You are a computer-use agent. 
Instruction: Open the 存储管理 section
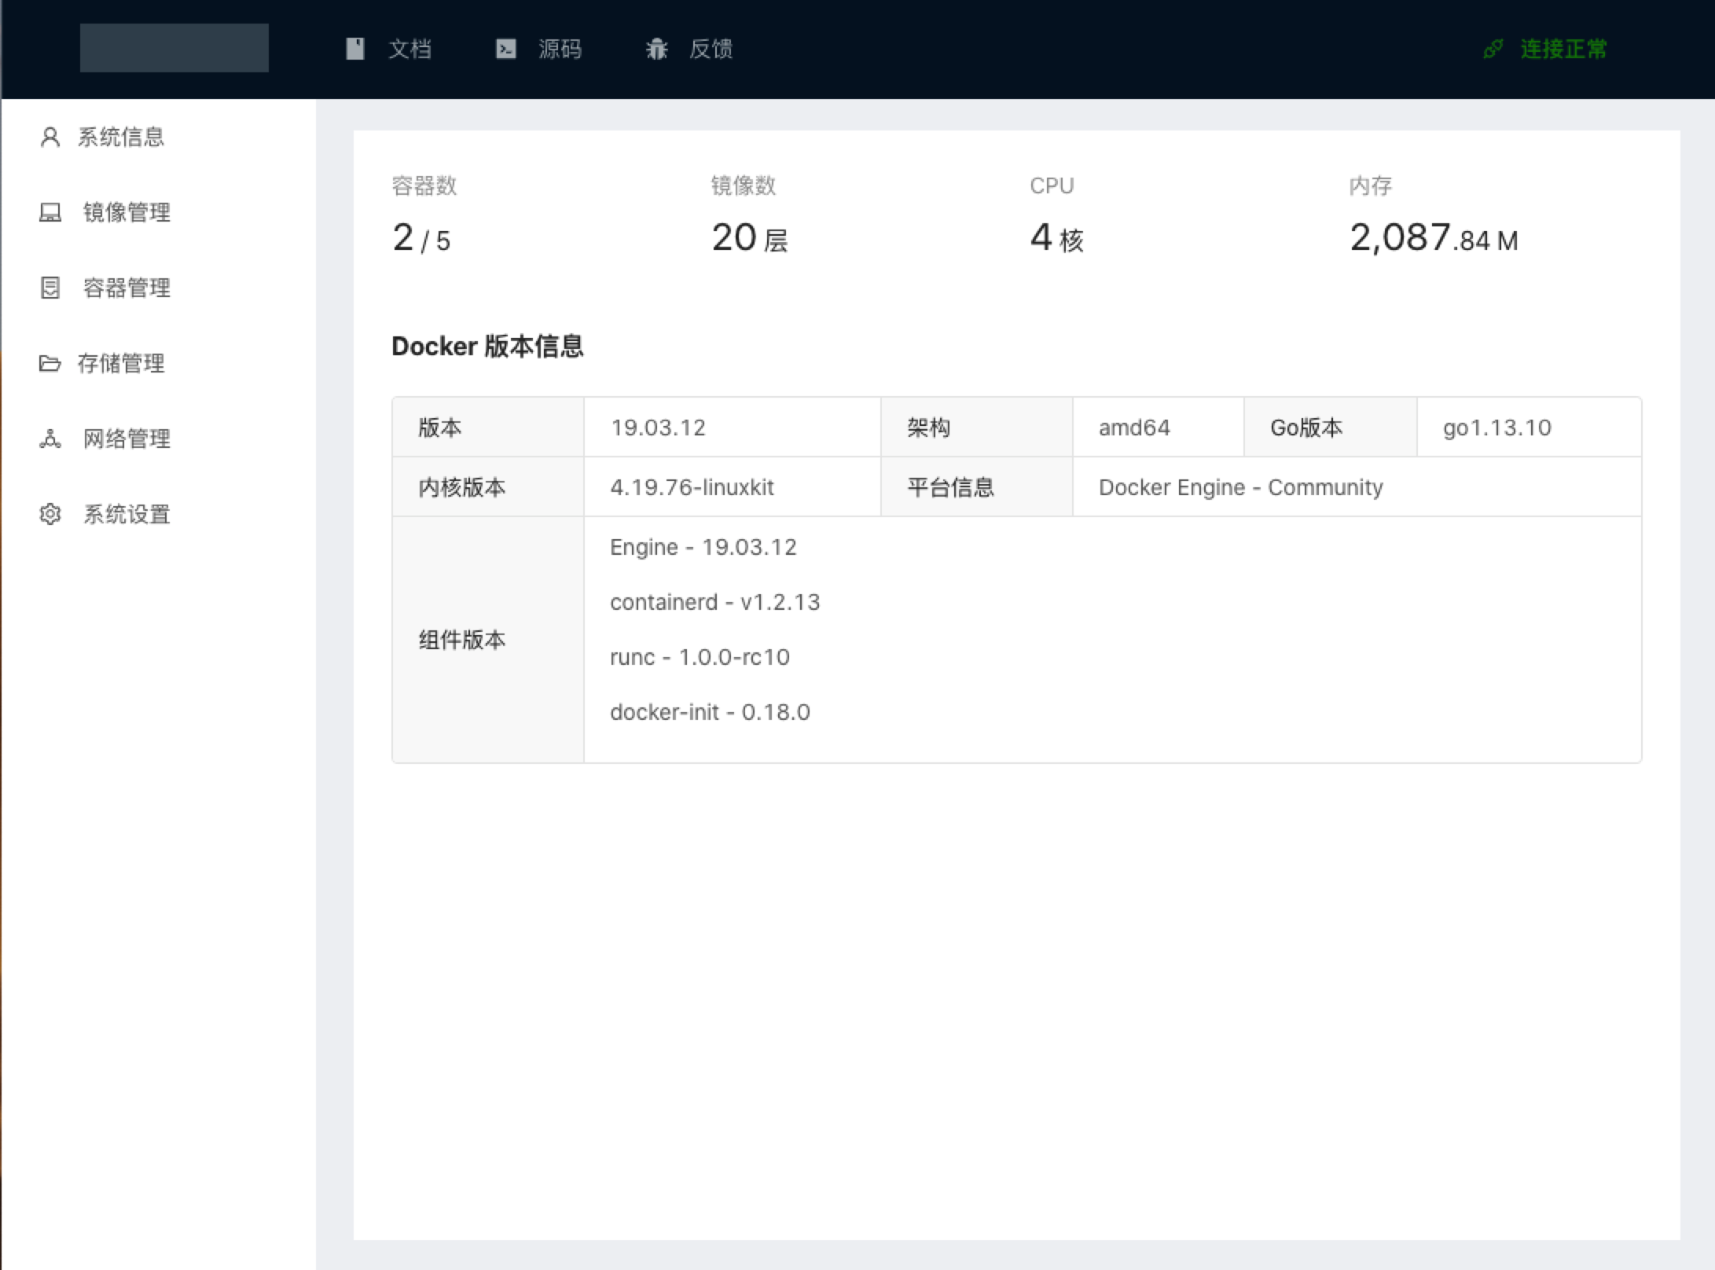pos(121,363)
